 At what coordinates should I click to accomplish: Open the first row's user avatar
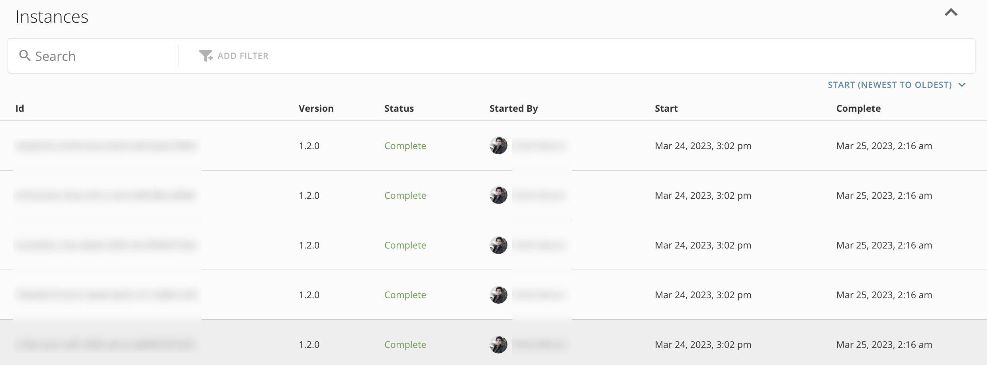pos(498,146)
